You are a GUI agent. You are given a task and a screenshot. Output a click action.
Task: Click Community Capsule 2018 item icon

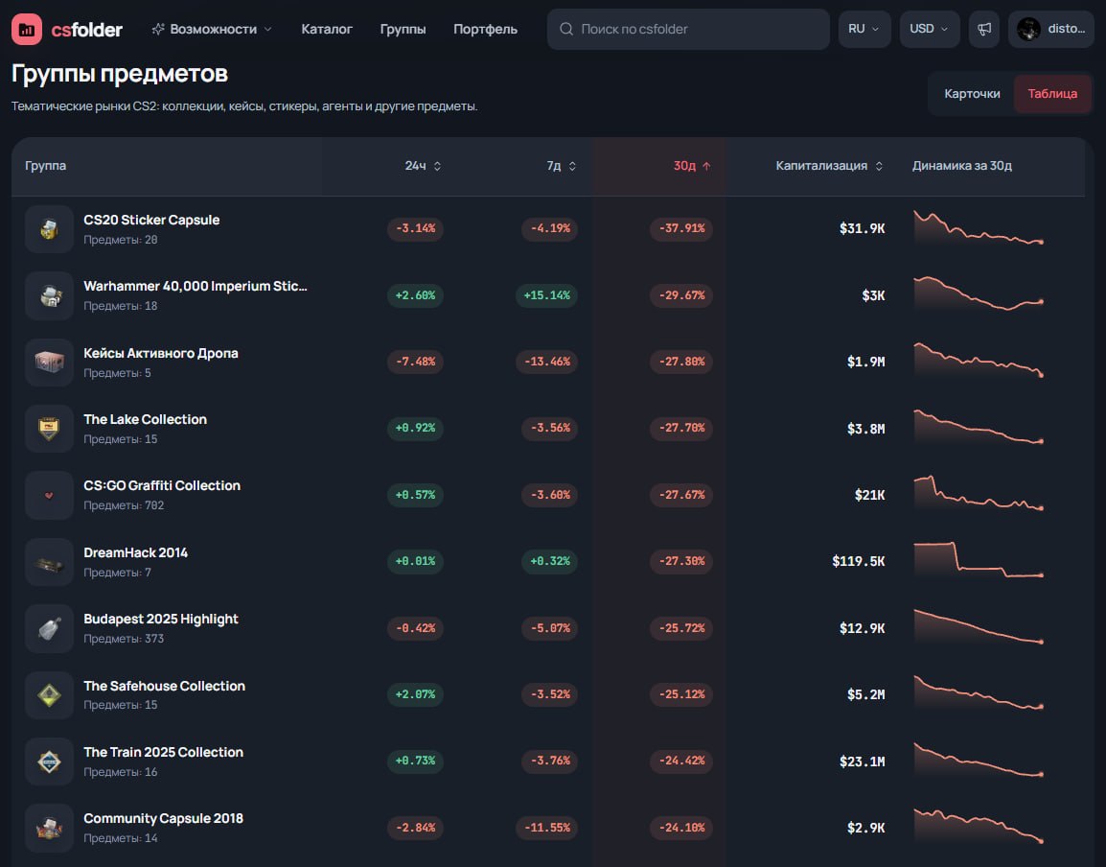coord(50,828)
